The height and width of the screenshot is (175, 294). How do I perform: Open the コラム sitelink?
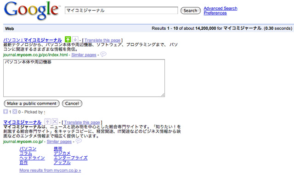[x=26, y=153]
